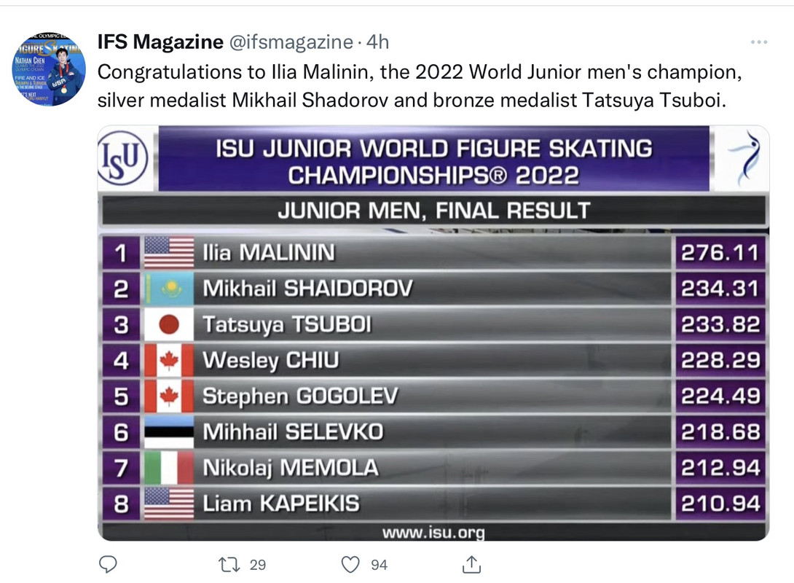
Task: Like the tweet with the heart icon
Action: pyautogui.click(x=350, y=564)
